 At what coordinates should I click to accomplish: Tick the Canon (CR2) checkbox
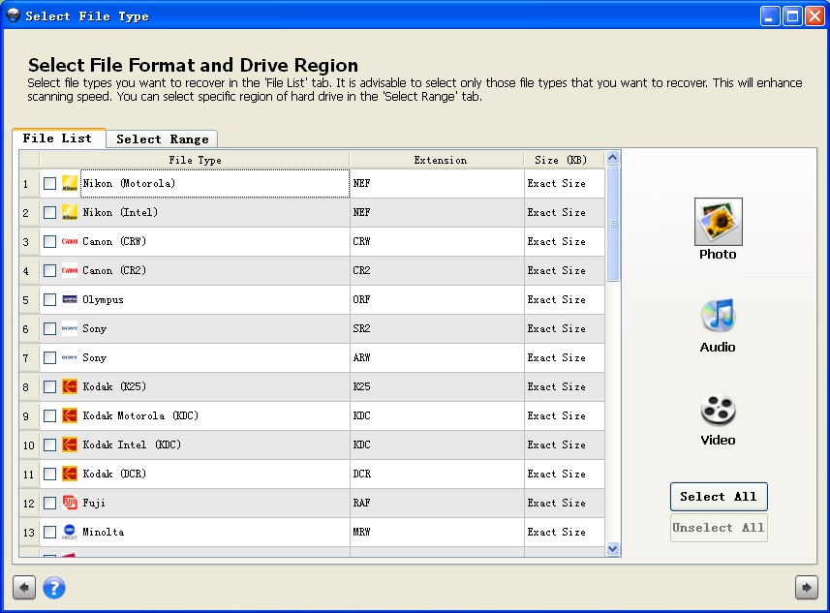coord(49,271)
